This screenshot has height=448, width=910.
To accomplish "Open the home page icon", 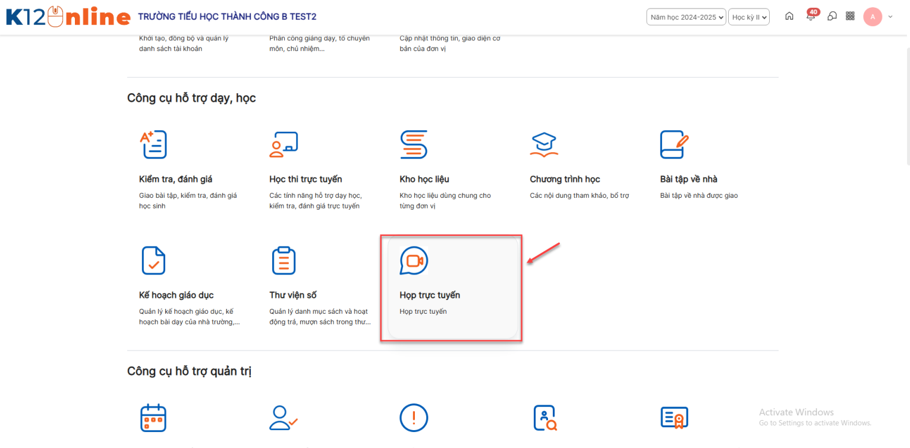I will coord(789,17).
